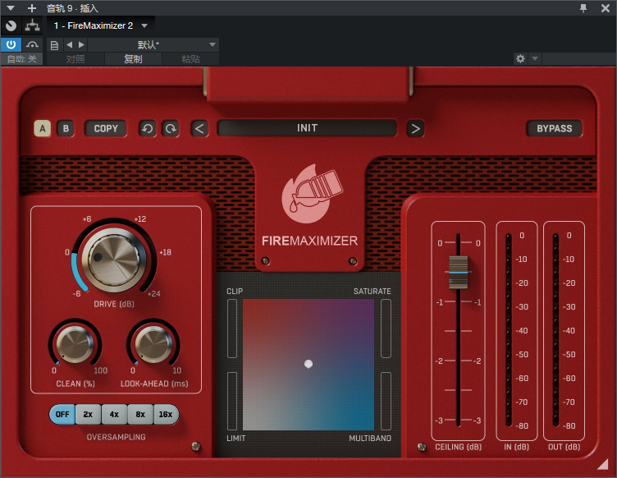Viewport: 617px width, 478px height.
Task: Click the plus icon in title bar
Action: [x=32, y=8]
